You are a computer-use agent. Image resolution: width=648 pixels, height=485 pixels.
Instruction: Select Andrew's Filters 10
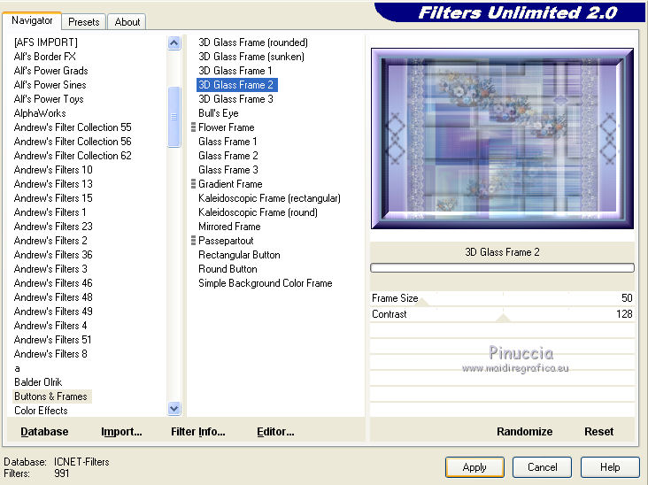(x=53, y=170)
